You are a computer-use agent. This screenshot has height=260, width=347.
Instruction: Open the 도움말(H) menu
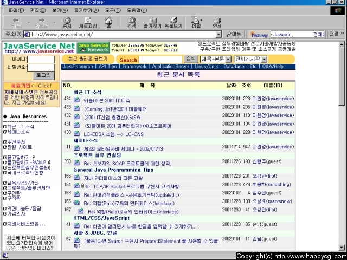(137, 10)
